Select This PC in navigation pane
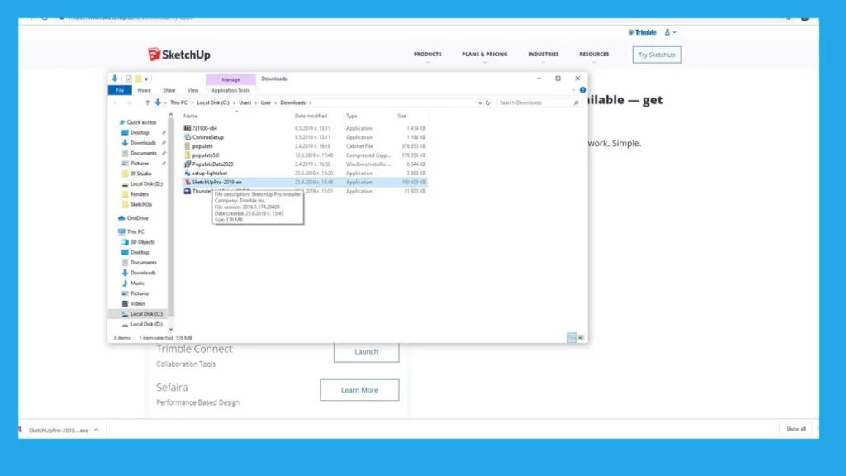This screenshot has height=476, width=846. click(x=131, y=231)
